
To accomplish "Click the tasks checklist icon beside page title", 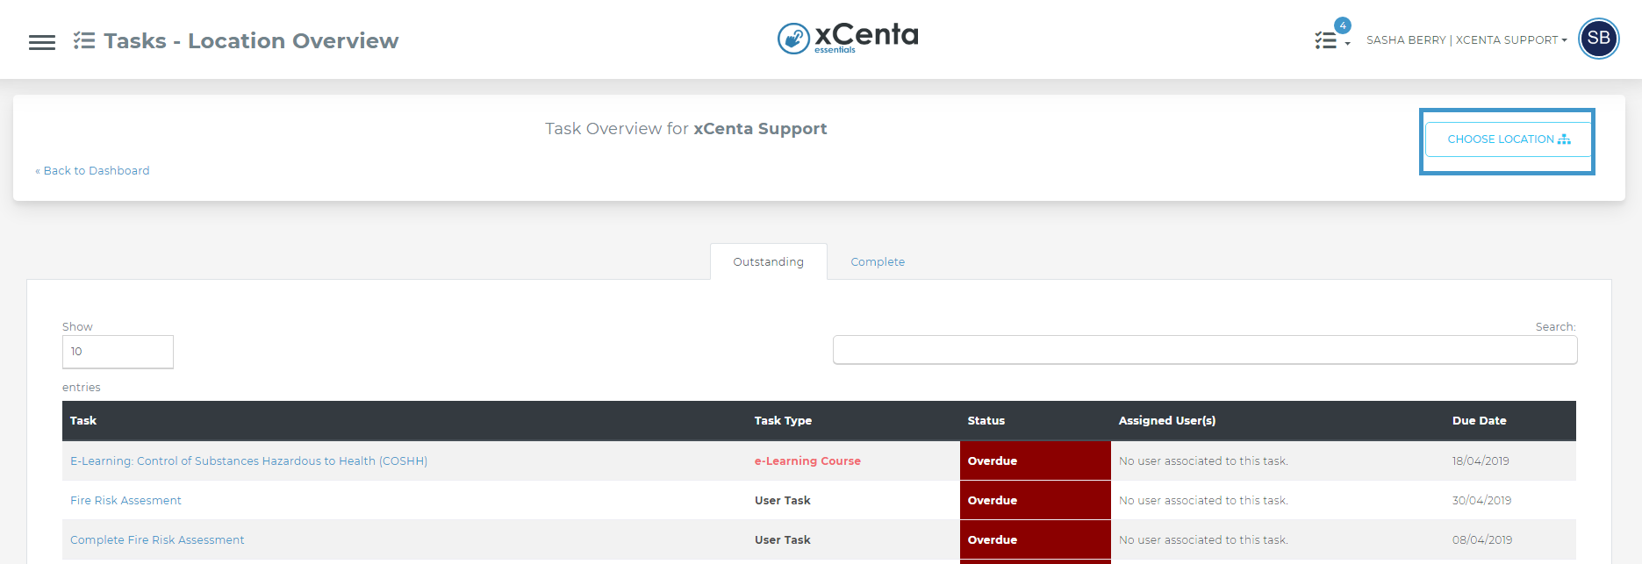I will [x=84, y=40].
